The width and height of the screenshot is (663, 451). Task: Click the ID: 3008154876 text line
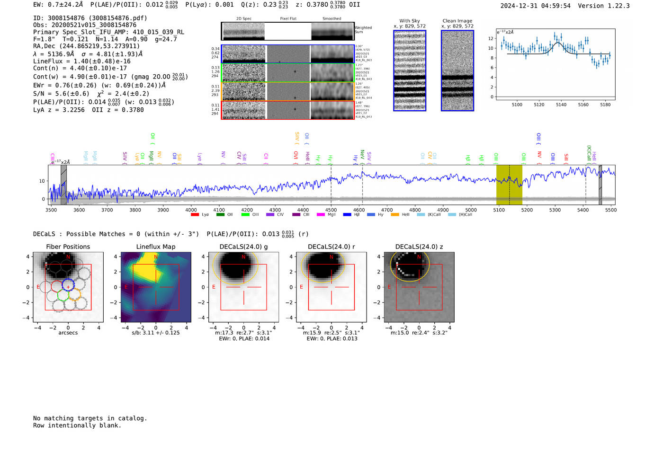90,18
